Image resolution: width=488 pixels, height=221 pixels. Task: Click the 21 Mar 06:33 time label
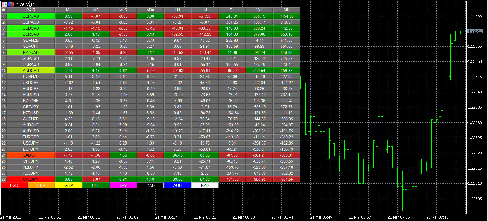pyautogui.click(x=243, y=217)
